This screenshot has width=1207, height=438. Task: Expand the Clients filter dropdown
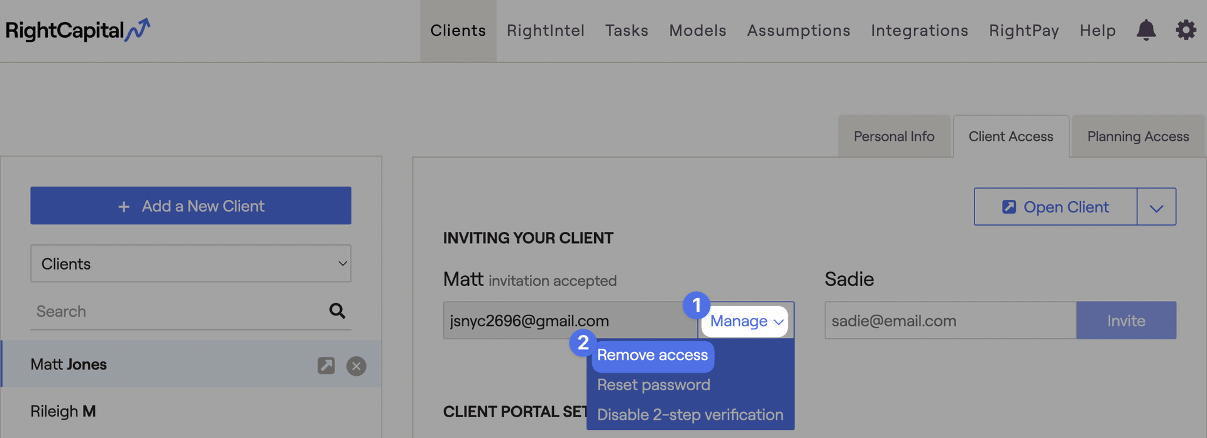click(190, 263)
